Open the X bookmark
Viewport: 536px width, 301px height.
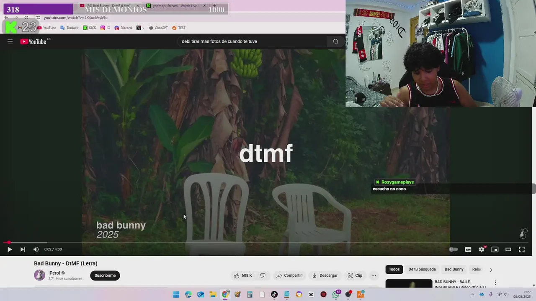[x=141, y=28]
